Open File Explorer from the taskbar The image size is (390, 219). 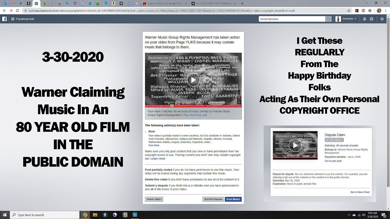(95, 215)
